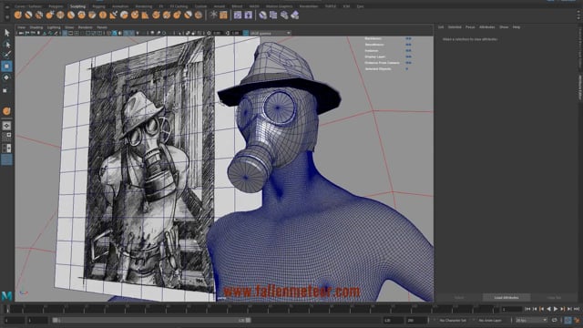The height and width of the screenshot is (328, 583).
Task: Click the Copy Tab button
Action: pyautogui.click(x=554, y=298)
